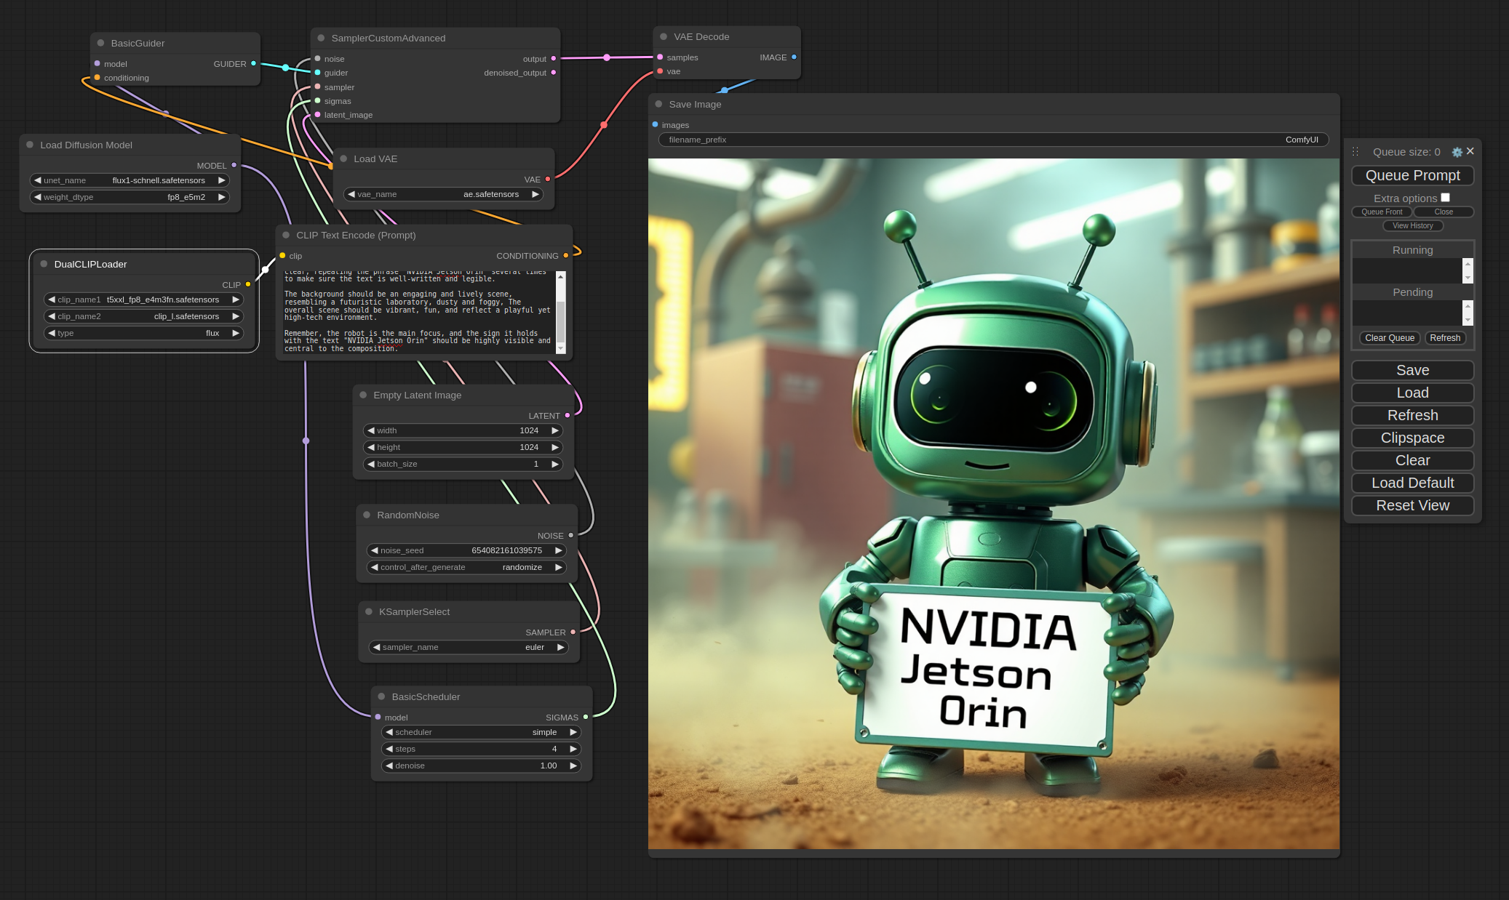Image resolution: width=1509 pixels, height=900 pixels.
Task: Collapse the Empty Latent Image node dot
Action: (363, 395)
